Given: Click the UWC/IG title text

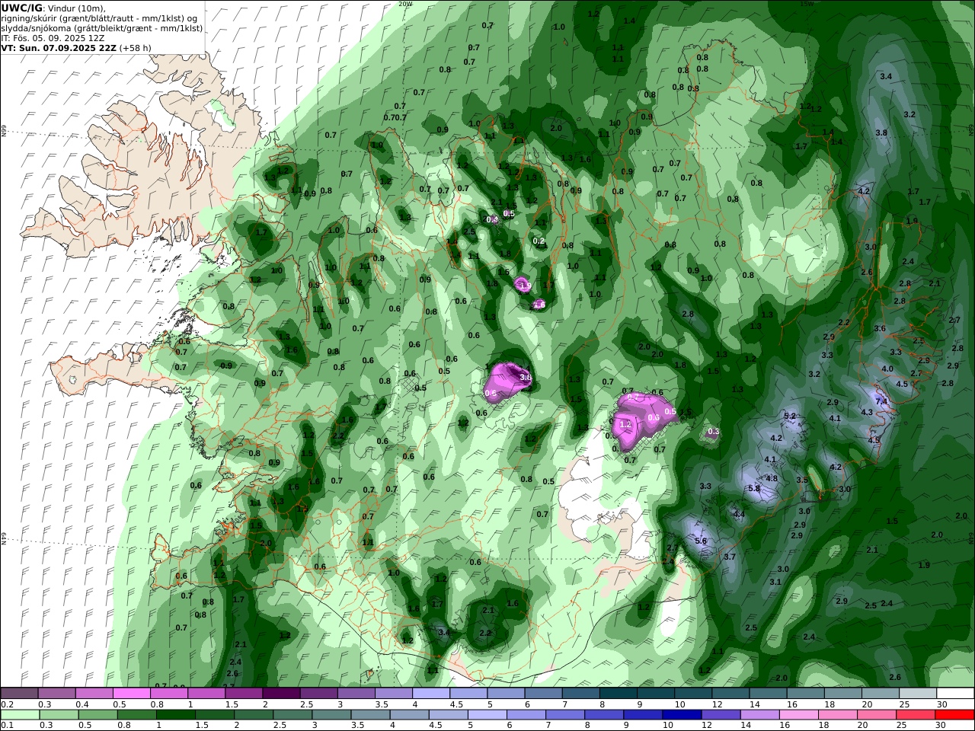Looking at the screenshot, I should 21,8.
